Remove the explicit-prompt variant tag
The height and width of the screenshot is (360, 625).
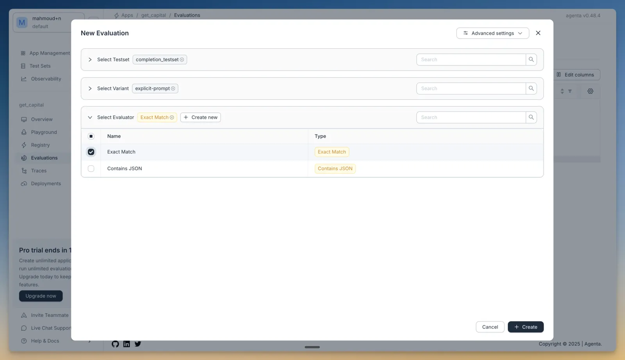tap(173, 89)
